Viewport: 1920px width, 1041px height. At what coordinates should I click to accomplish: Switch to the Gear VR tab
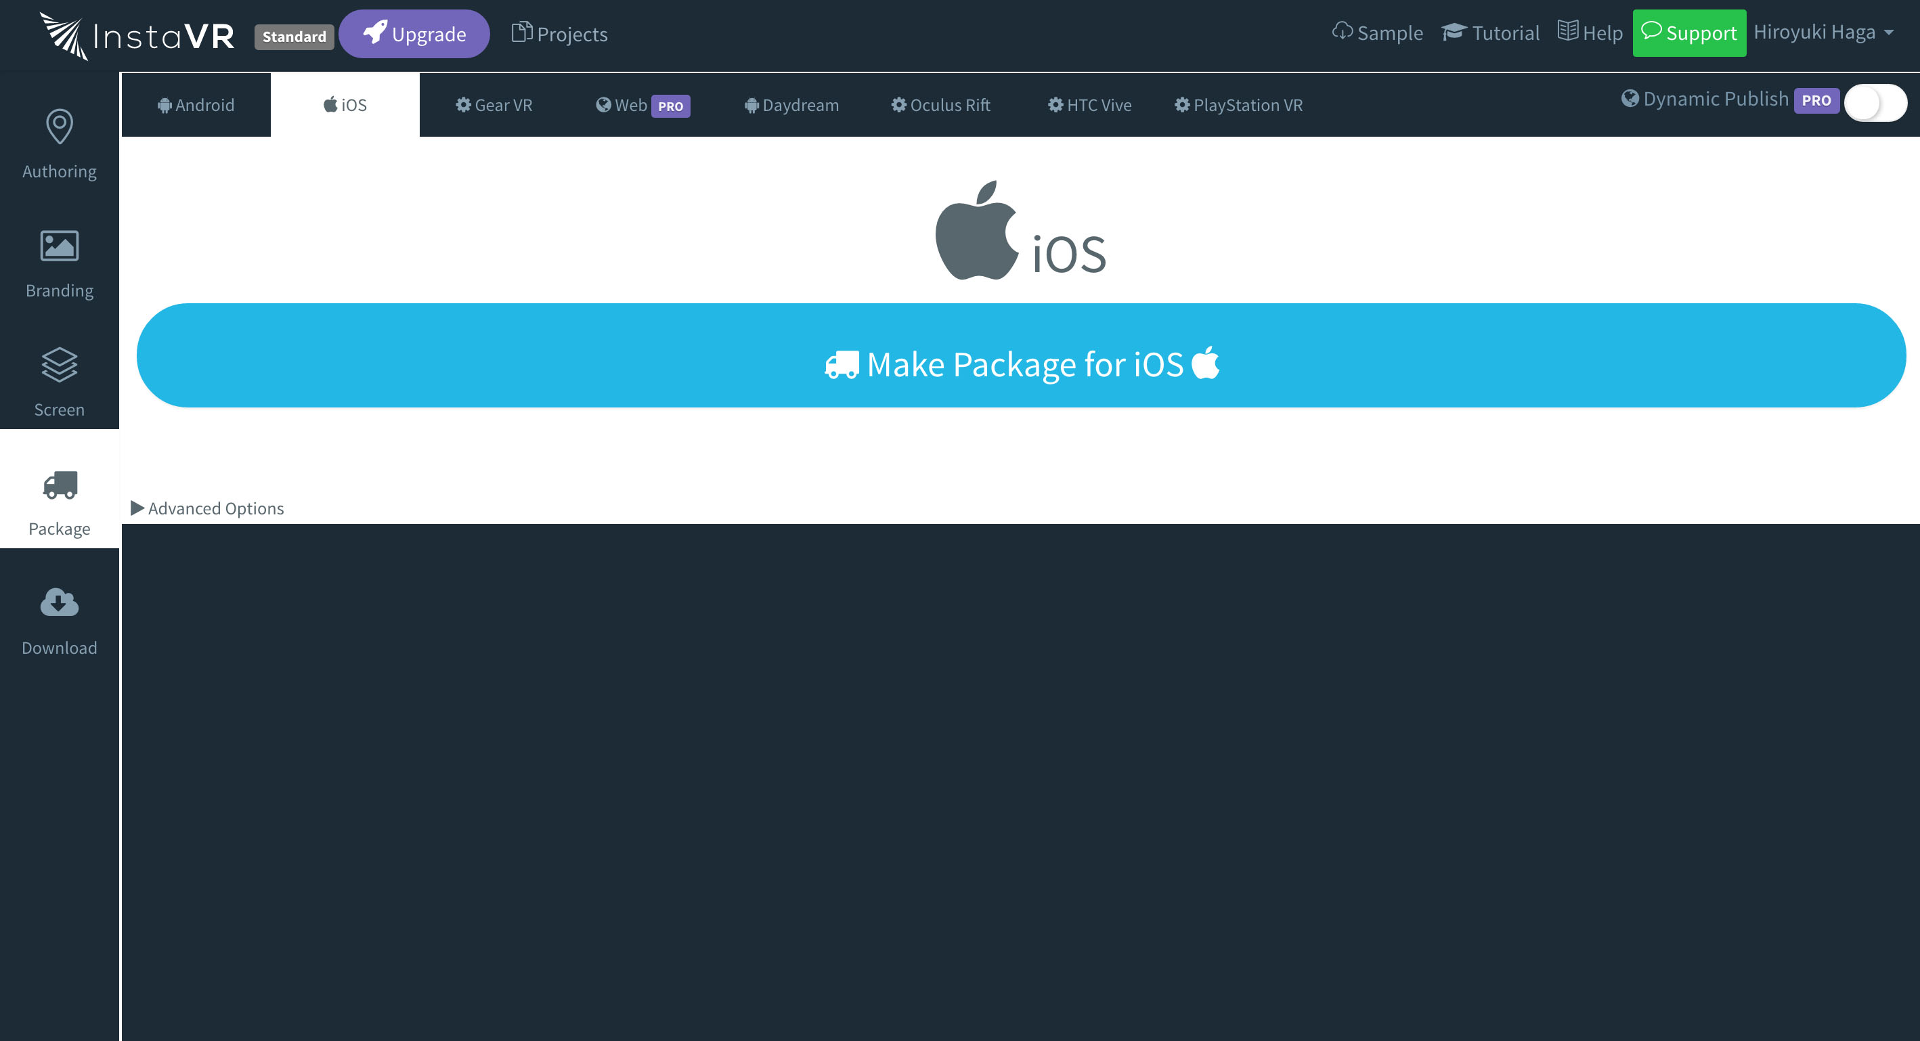tap(494, 105)
